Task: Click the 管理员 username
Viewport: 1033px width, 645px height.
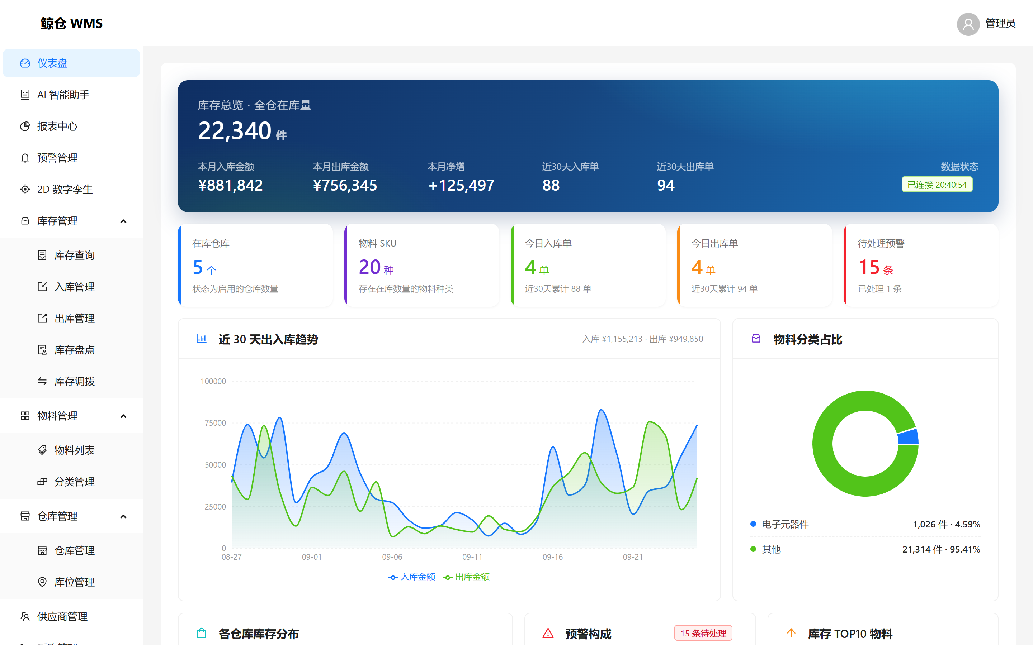Action: [x=1000, y=23]
